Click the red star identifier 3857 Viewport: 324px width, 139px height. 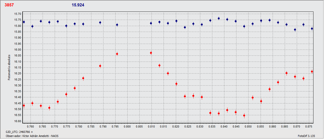click(9, 5)
